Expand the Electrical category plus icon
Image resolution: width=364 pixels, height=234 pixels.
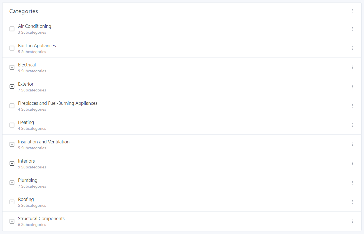coord(12,67)
